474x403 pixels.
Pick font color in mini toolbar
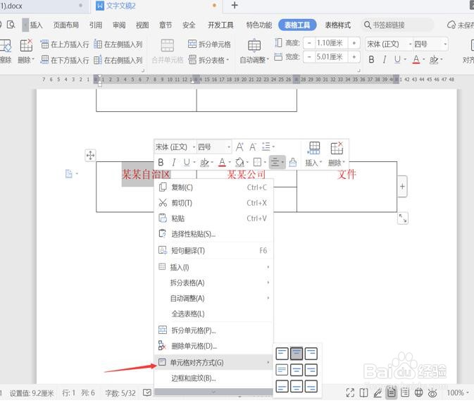[x=222, y=163]
